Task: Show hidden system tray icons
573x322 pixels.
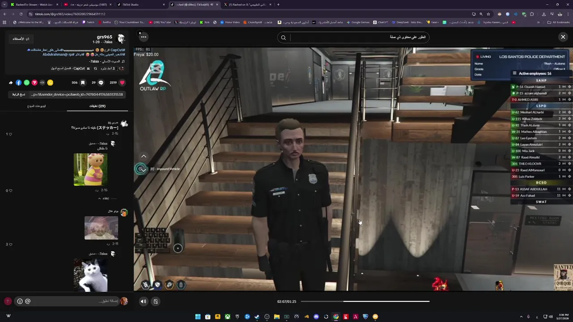Action: click(x=521, y=317)
